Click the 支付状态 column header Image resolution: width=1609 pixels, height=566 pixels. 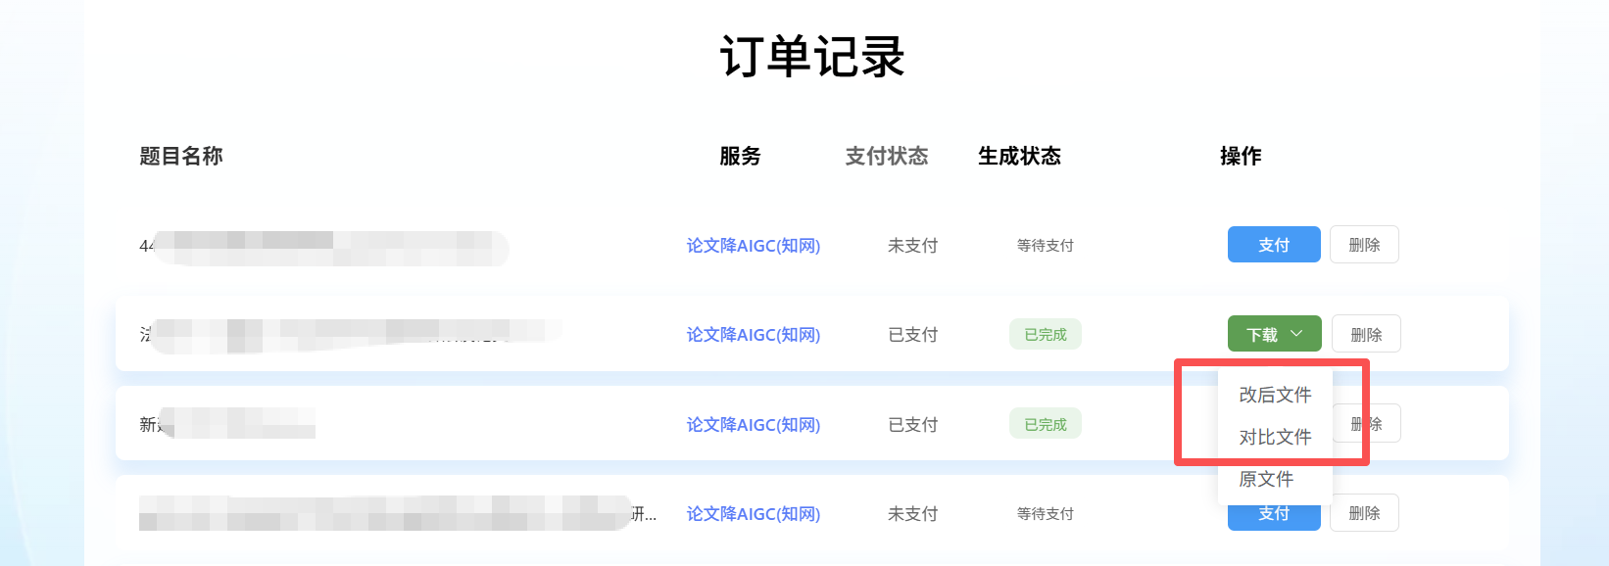(886, 157)
